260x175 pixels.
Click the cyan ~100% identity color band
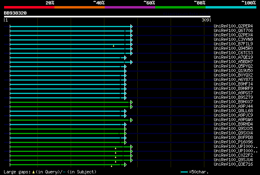(231, 7)
